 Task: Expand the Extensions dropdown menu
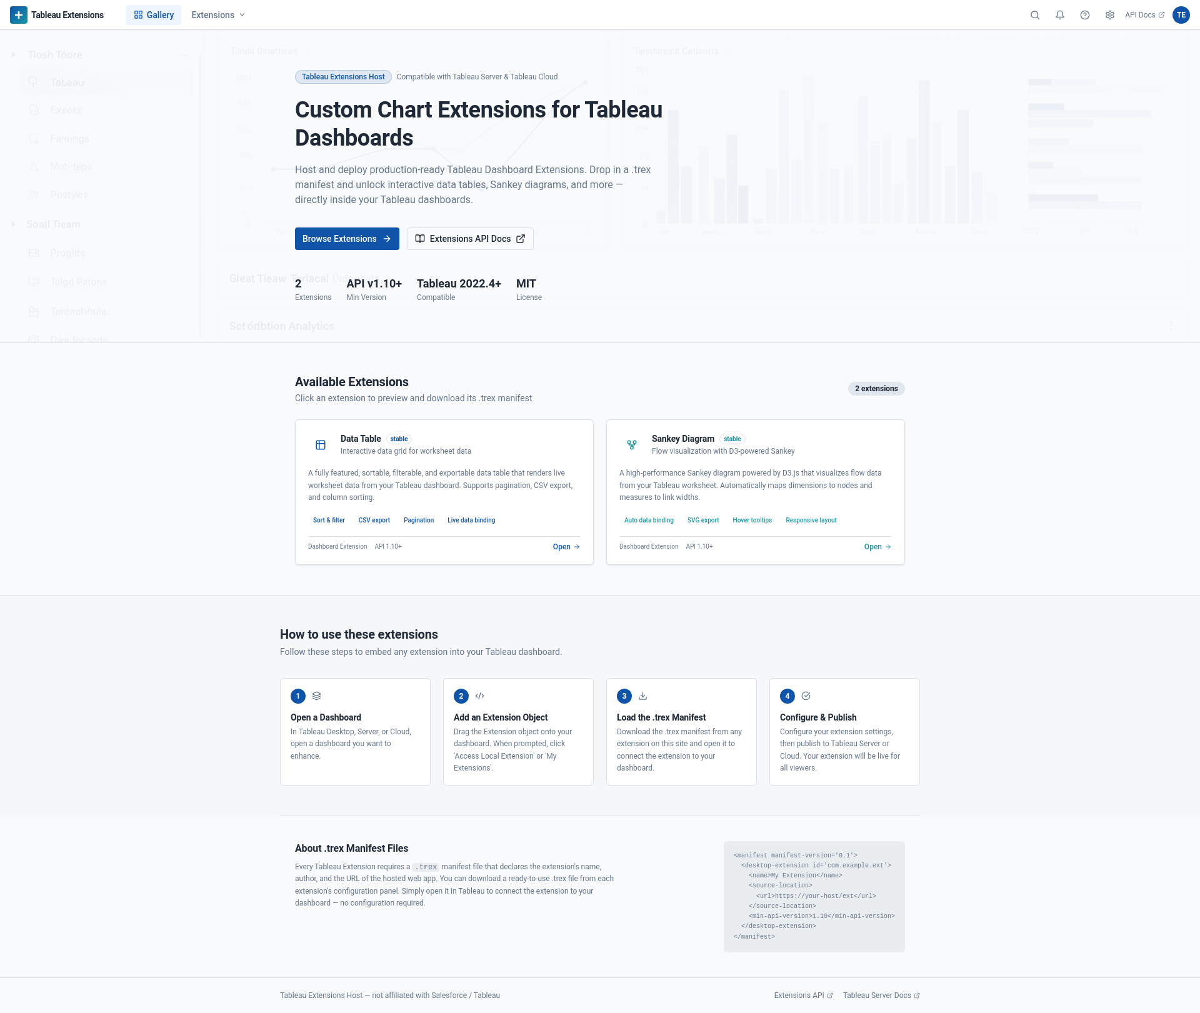(218, 15)
